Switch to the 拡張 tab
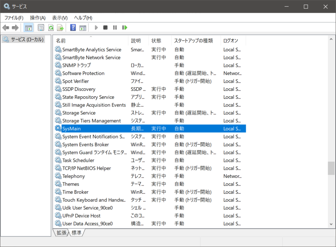 61,233
